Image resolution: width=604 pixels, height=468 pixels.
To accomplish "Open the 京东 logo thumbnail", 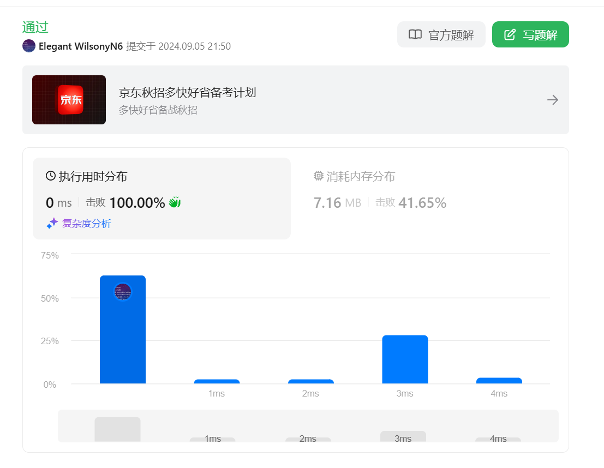I will (x=69, y=100).
